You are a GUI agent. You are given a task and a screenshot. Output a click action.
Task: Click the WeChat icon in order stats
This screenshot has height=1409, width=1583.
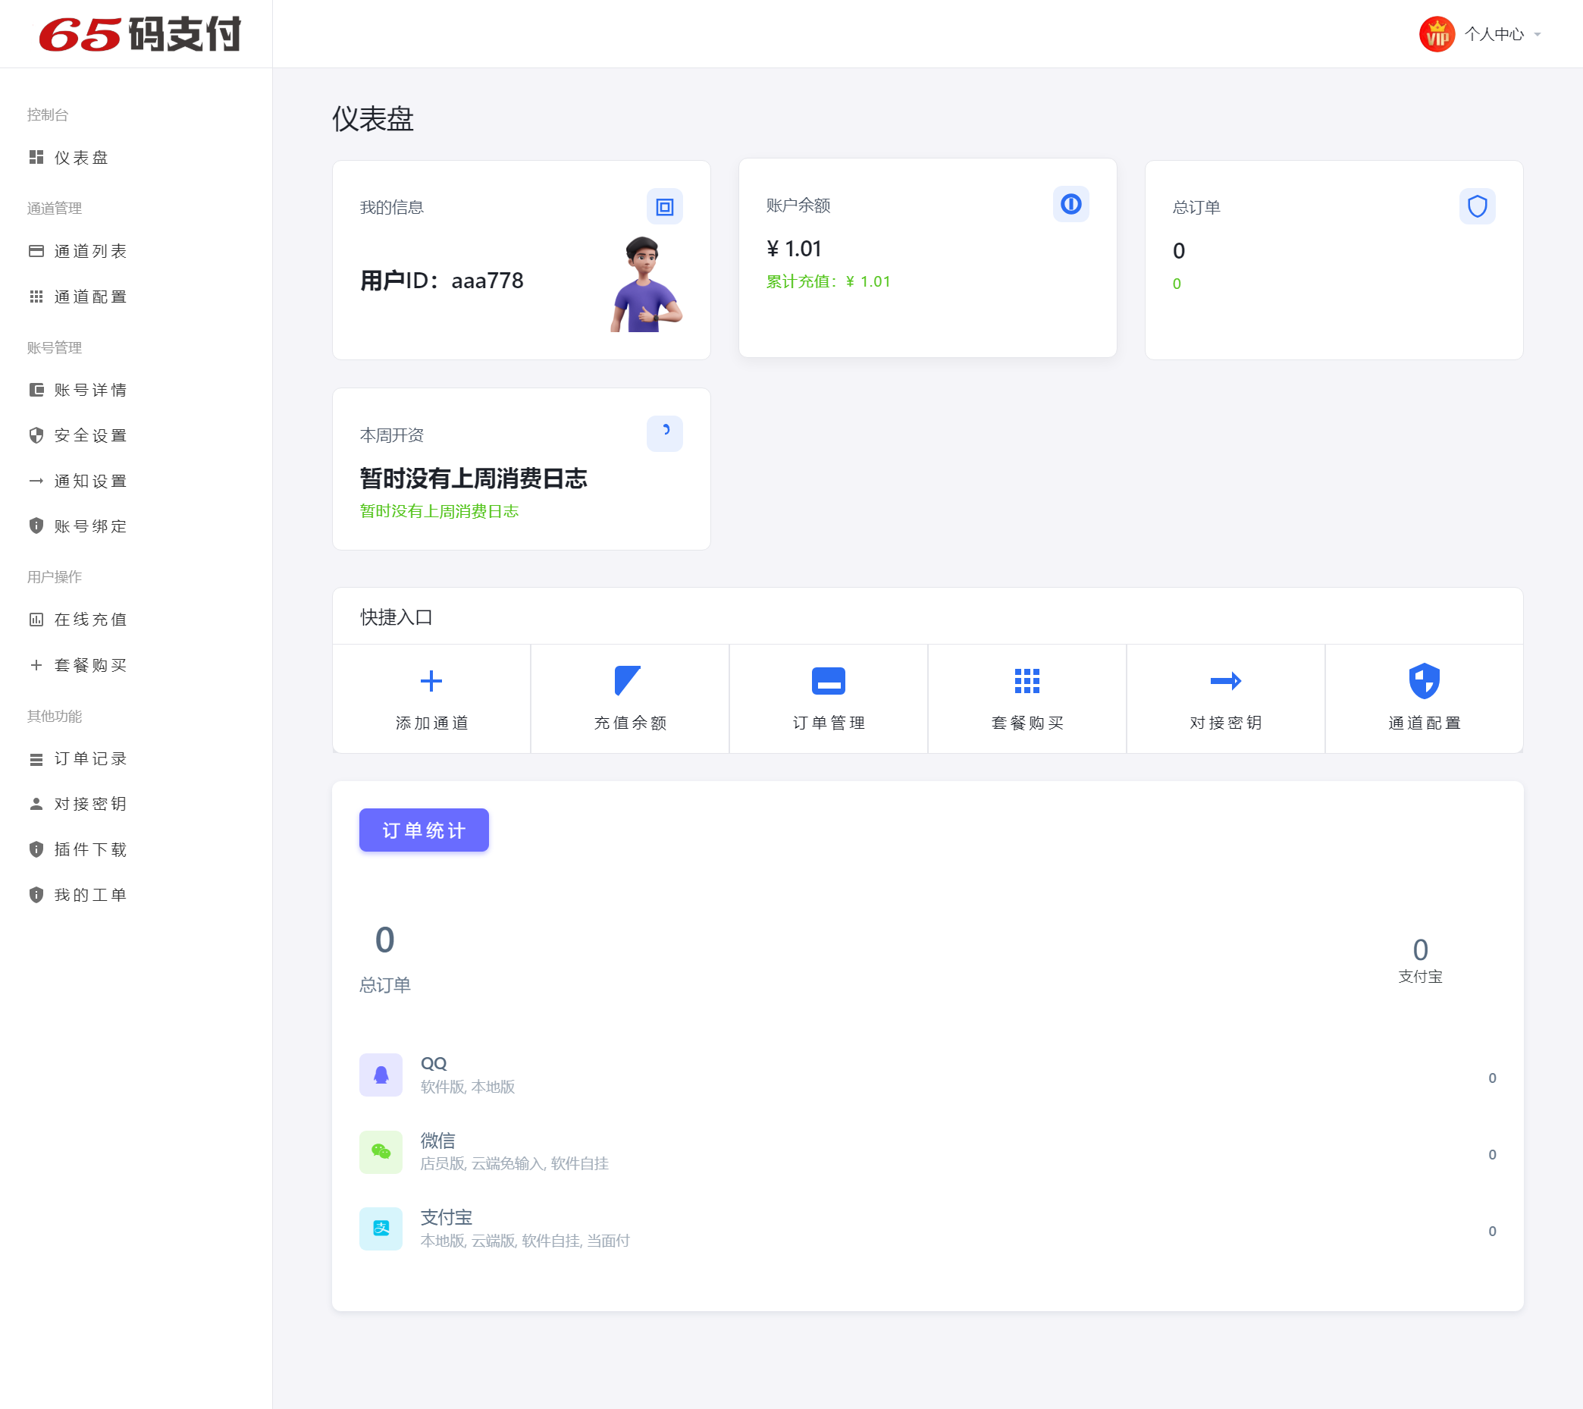point(381,1151)
